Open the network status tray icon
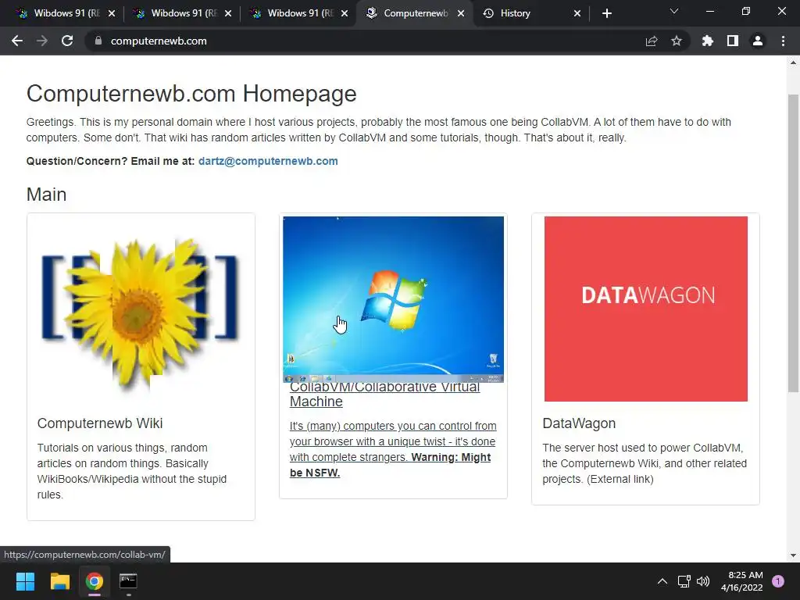 684,581
